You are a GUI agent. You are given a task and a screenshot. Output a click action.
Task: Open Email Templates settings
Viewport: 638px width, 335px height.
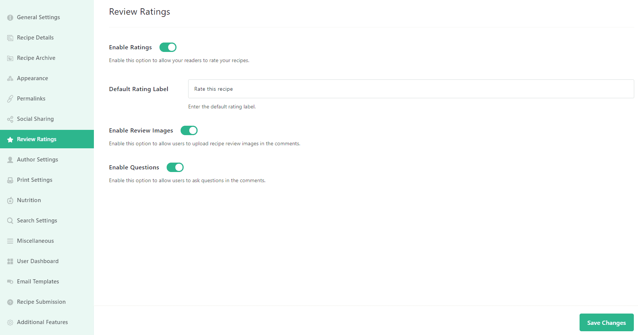click(x=47, y=282)
